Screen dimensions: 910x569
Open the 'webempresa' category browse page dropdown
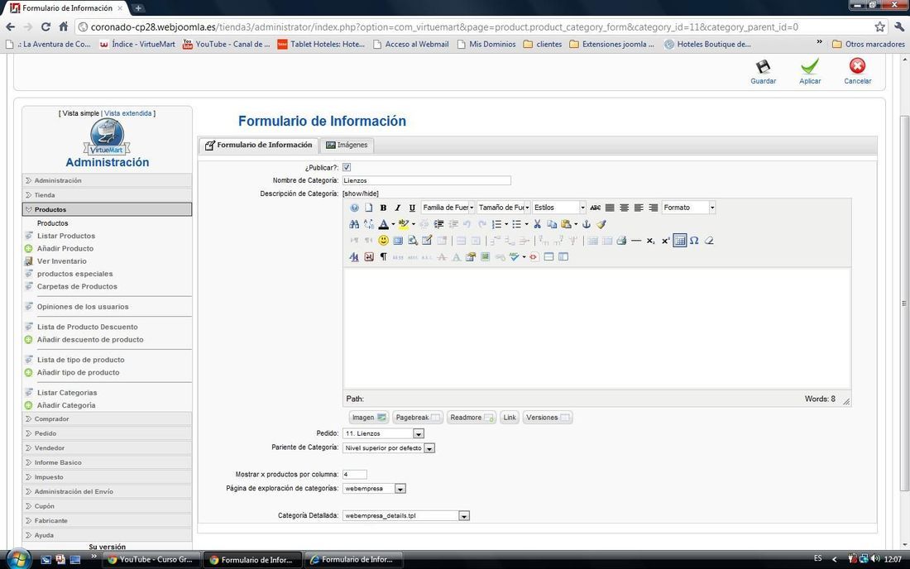click(x=374, y=489)
